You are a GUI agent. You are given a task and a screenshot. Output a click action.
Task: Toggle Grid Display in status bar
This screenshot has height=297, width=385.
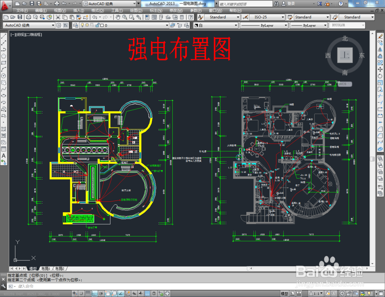pyautogui.click(x=88, y=293)
